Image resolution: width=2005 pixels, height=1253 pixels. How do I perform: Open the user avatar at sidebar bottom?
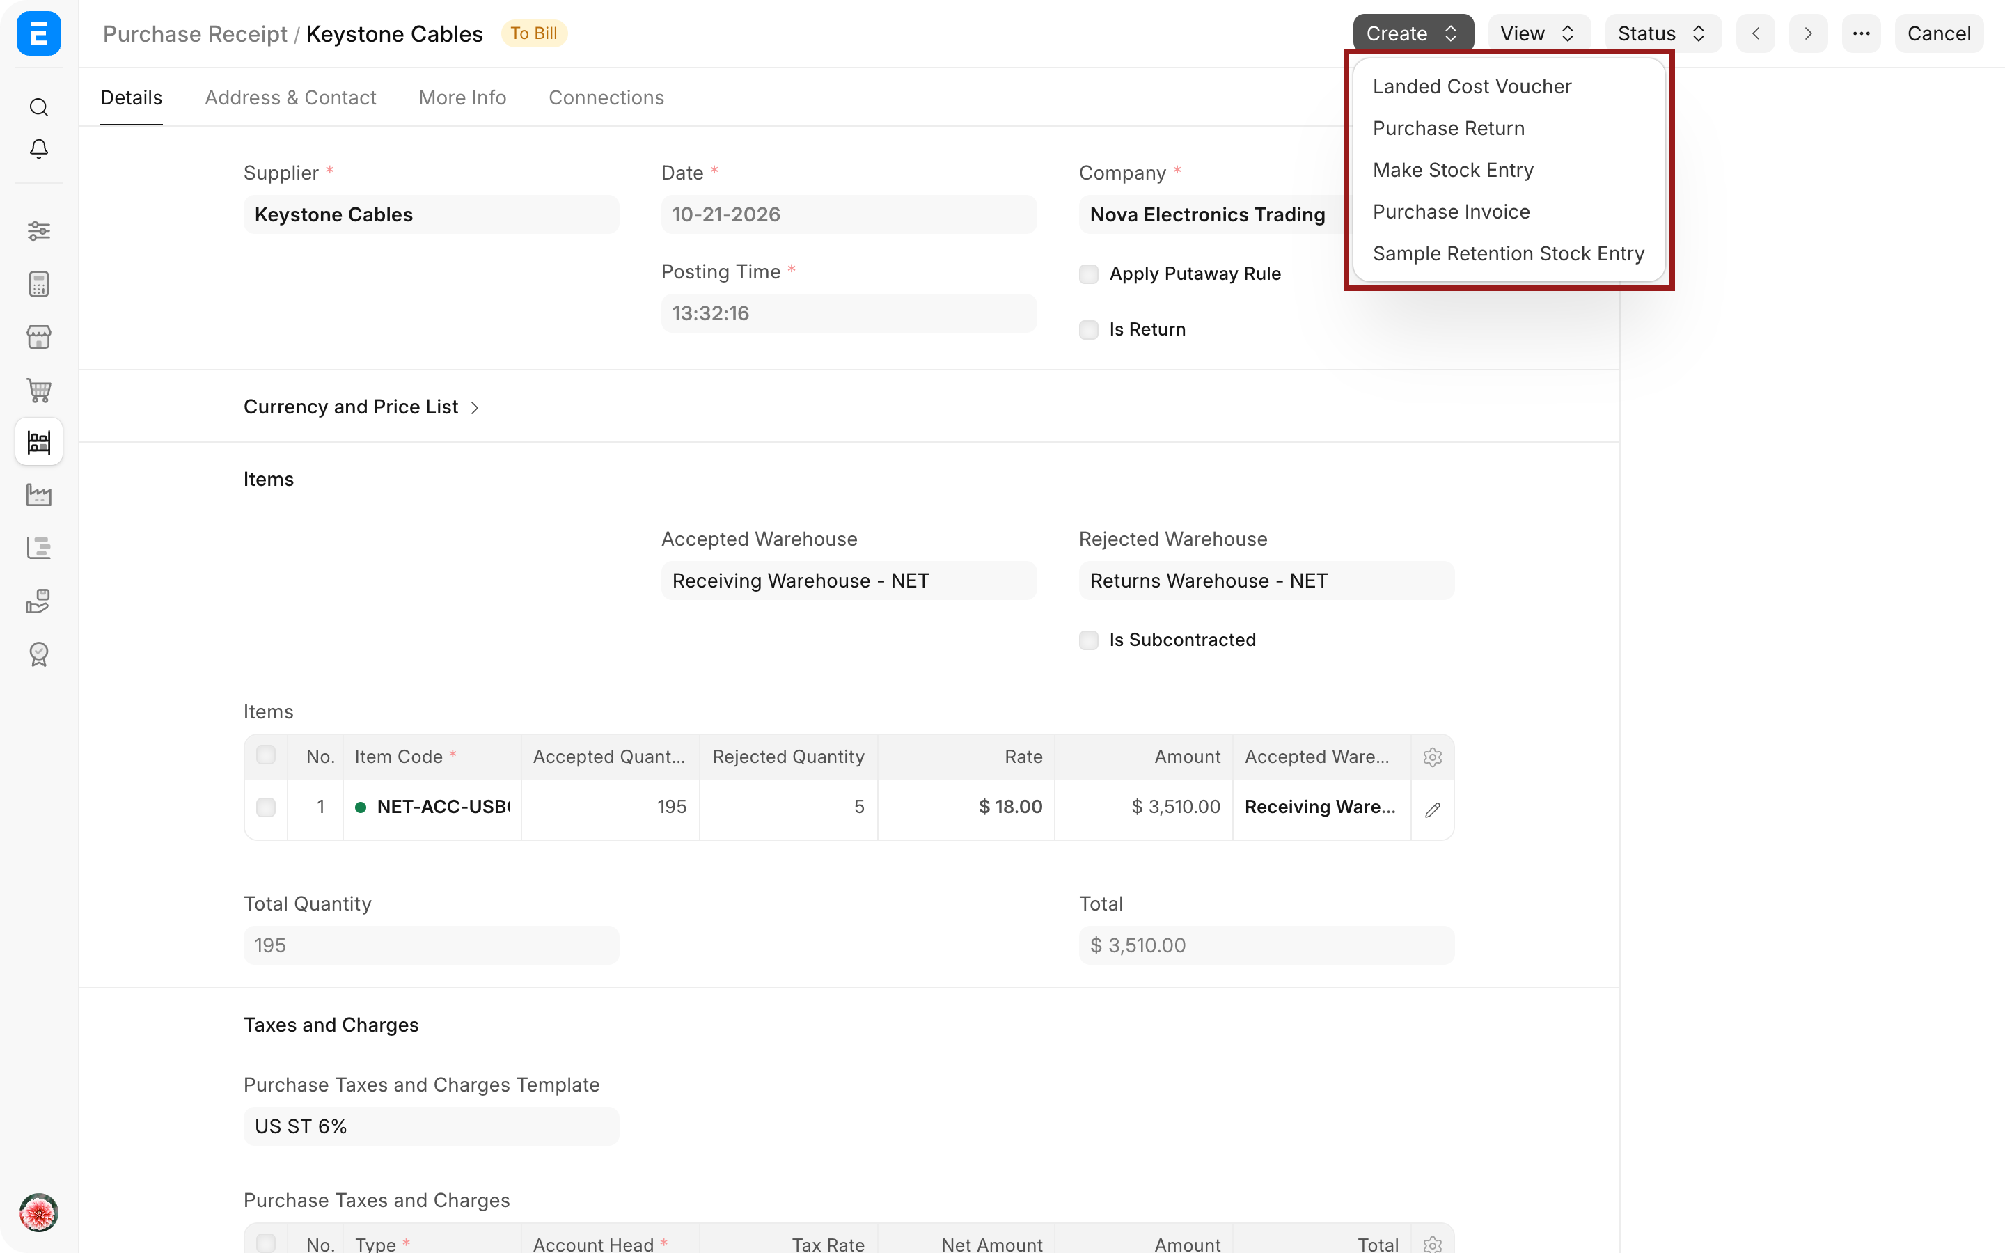point(39,1213)
